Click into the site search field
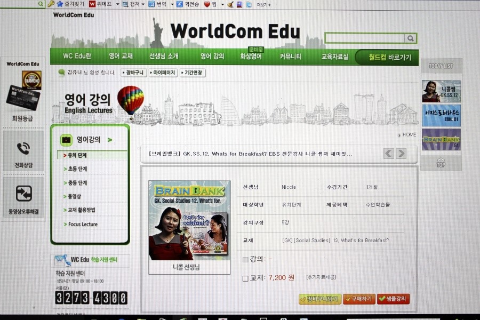 click(365, 38)
